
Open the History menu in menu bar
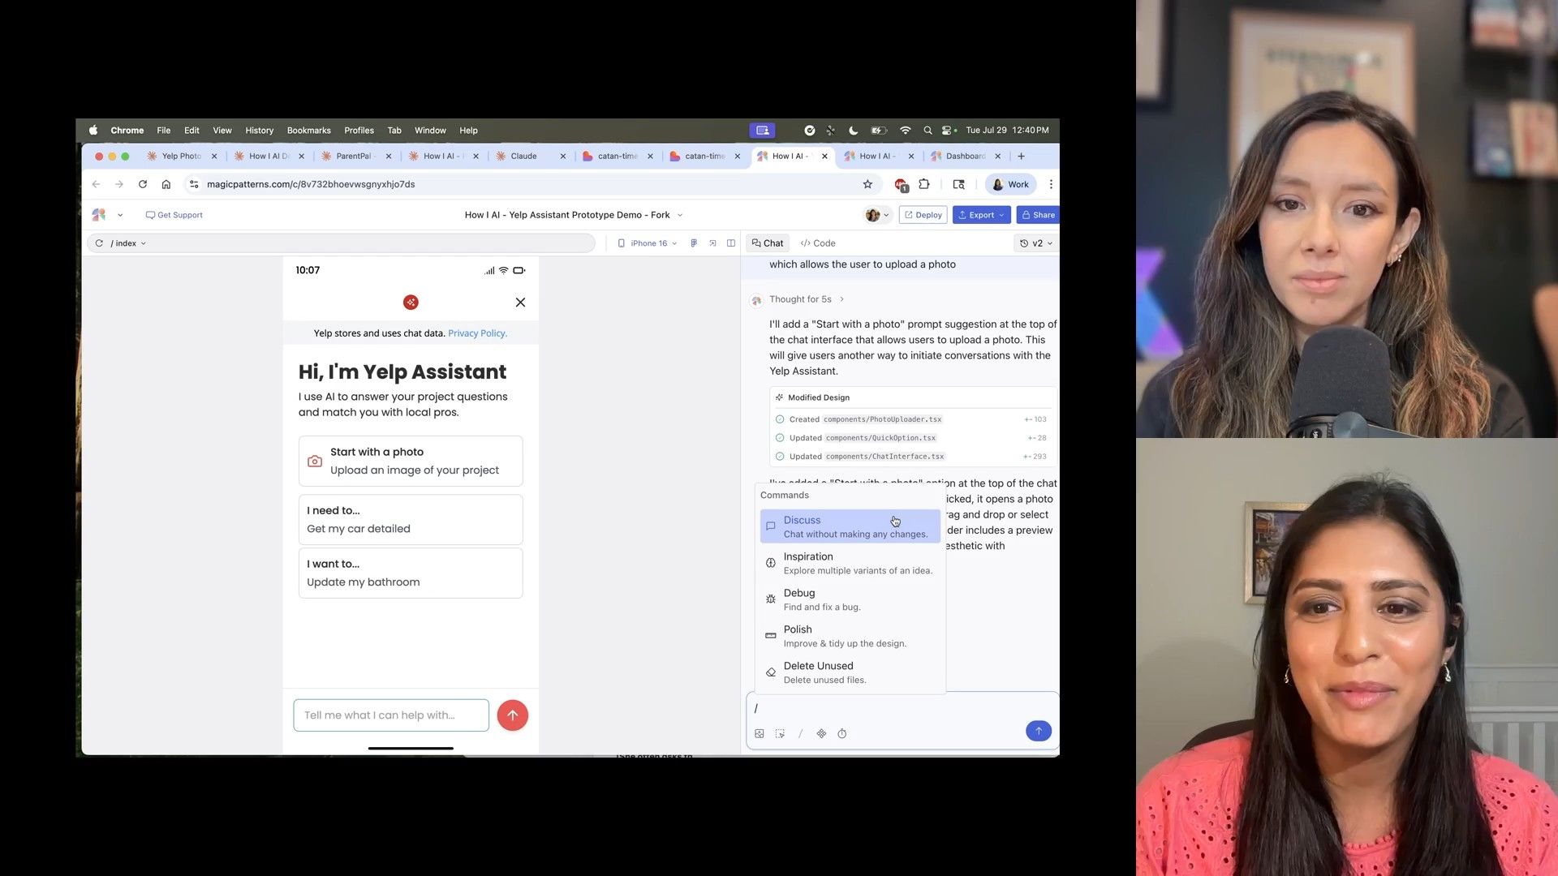coord(259,130)
